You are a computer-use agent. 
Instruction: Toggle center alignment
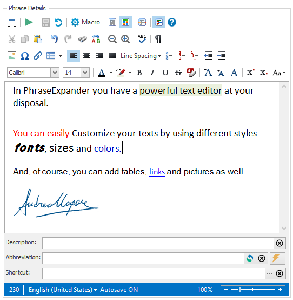tap(86, 56)
